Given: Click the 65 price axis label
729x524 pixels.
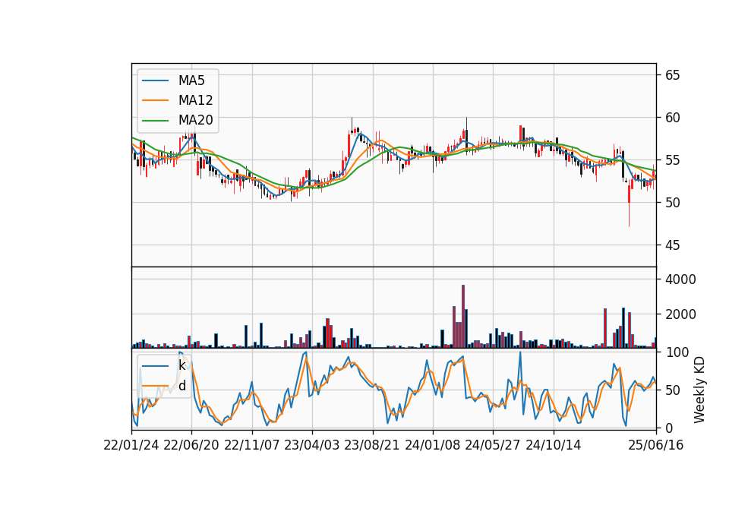Looking at the screenshot, I should click(x=672, y=75).
